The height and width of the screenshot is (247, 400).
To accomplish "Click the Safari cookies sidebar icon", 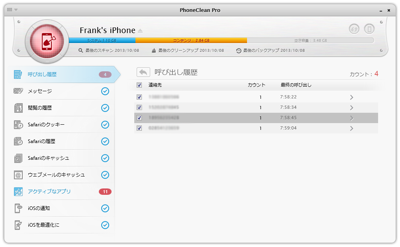I will point(18,125).
